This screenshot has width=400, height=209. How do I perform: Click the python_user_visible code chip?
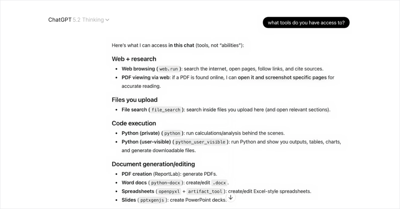tap(200, 142)
